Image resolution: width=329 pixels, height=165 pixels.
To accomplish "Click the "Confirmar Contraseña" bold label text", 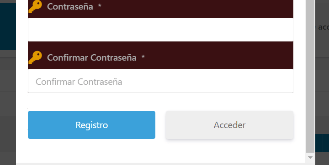I will [92, 57].
